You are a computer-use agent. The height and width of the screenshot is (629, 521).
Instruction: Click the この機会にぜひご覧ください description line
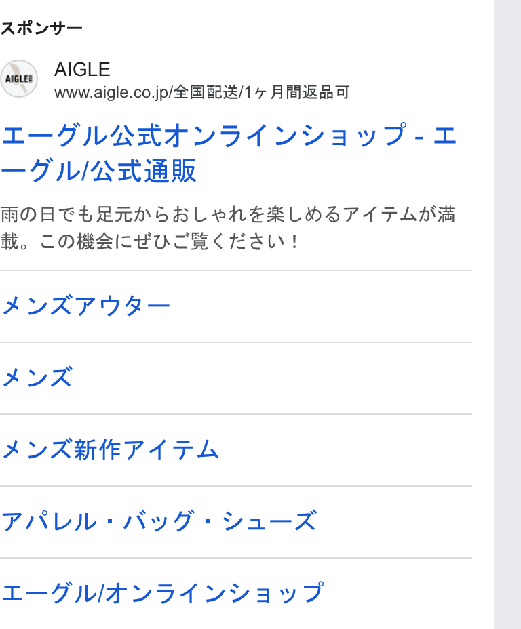[169, 241]
